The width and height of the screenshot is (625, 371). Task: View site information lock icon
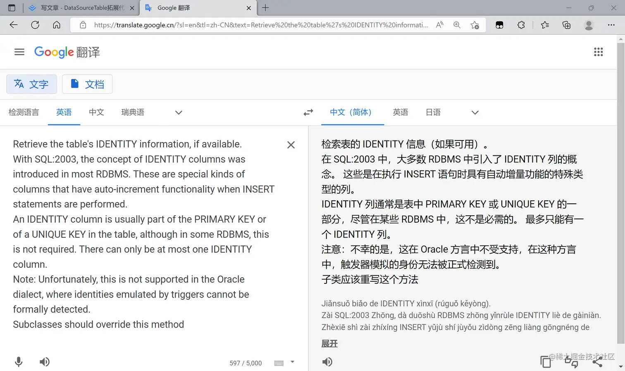(x=83, y=25)
